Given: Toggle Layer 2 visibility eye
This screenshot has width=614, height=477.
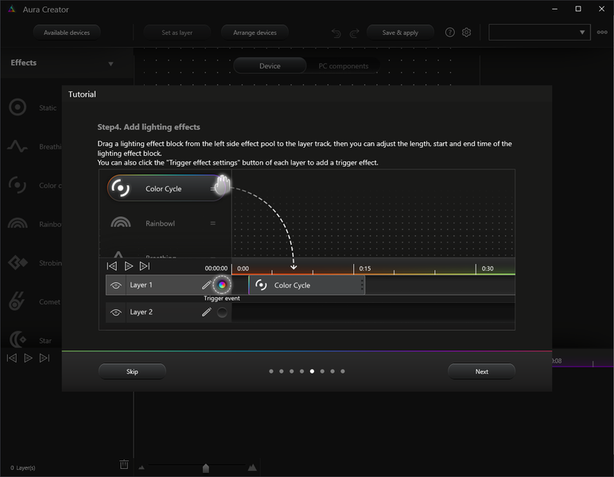Looking at the screenshot, I should [115, 312].
